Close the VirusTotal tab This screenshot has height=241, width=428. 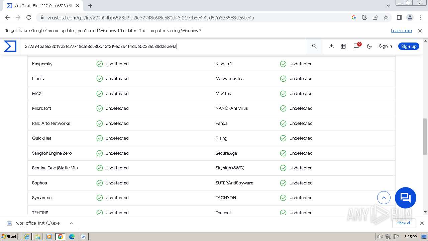coord(77,6)
